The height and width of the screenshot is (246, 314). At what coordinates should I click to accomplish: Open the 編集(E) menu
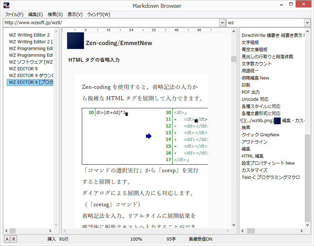pos(36,15)
